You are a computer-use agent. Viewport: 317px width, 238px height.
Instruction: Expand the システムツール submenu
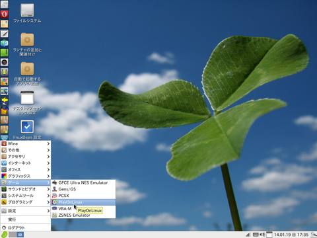pos(26,196)
